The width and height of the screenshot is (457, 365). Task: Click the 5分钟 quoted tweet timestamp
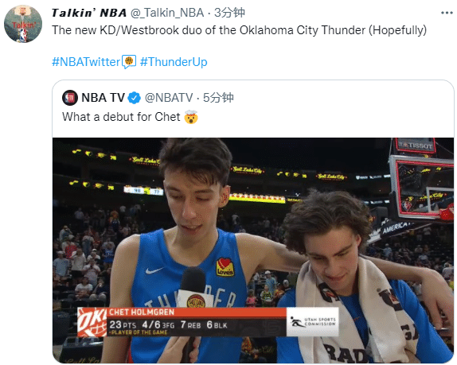coord(218,98)
